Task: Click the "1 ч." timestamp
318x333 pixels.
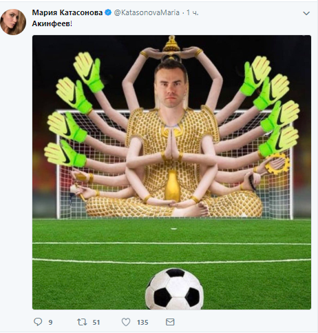Action: [x=192, y=12]
